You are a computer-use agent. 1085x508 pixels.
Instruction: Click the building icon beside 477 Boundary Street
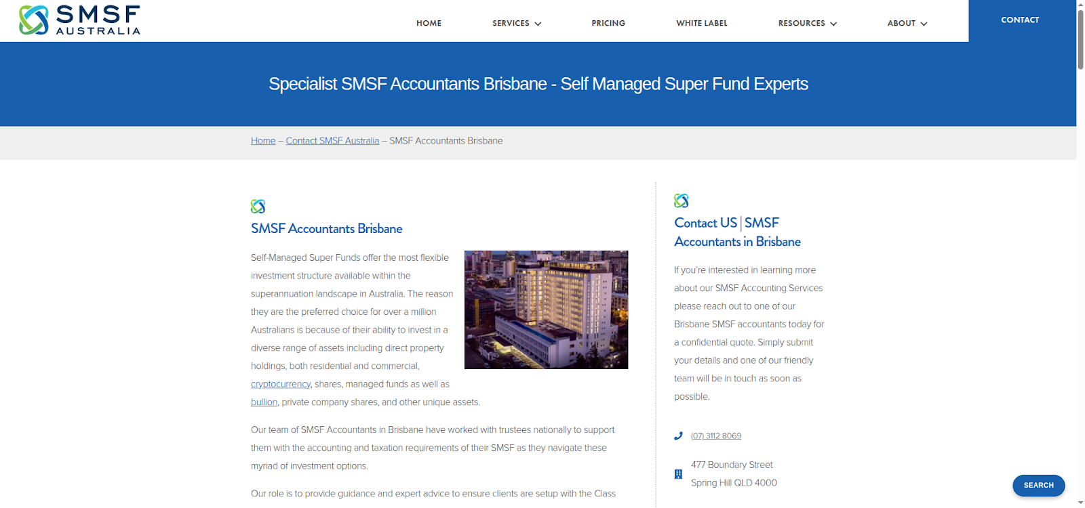(x=678, y=474)
